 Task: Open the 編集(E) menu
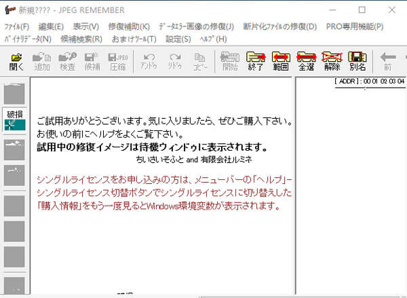pyautogui.click(x=51, y=26)
